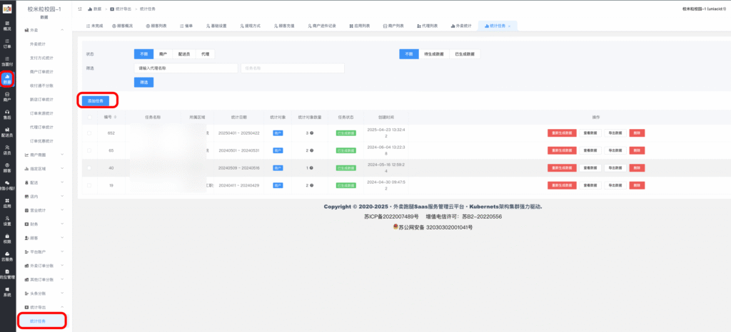Click info icon in row 652 quantity
The height and width of the screenshot is (332, 731).
pos(311,133)
